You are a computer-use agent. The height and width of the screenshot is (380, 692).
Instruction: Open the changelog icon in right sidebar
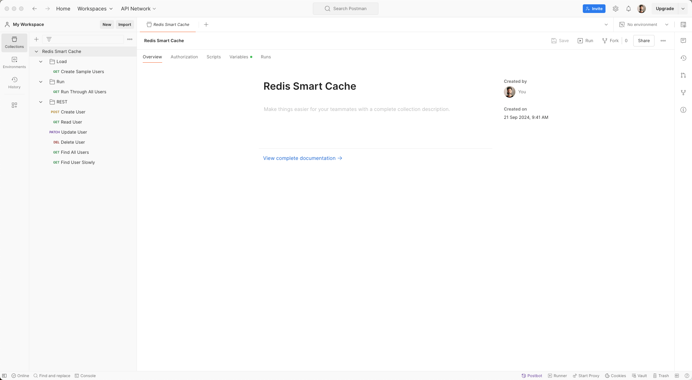coord(683,58)
